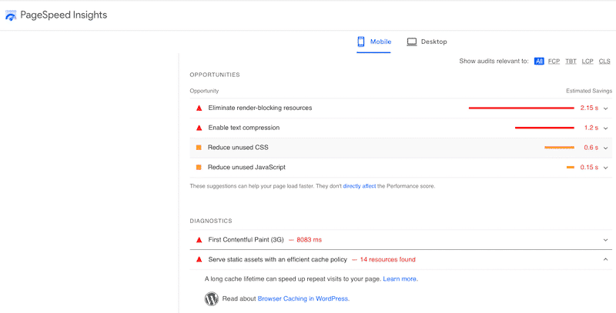Filter audits by FCP

point(554,61)
